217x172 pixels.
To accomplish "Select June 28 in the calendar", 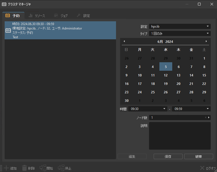I will (191, 92).
